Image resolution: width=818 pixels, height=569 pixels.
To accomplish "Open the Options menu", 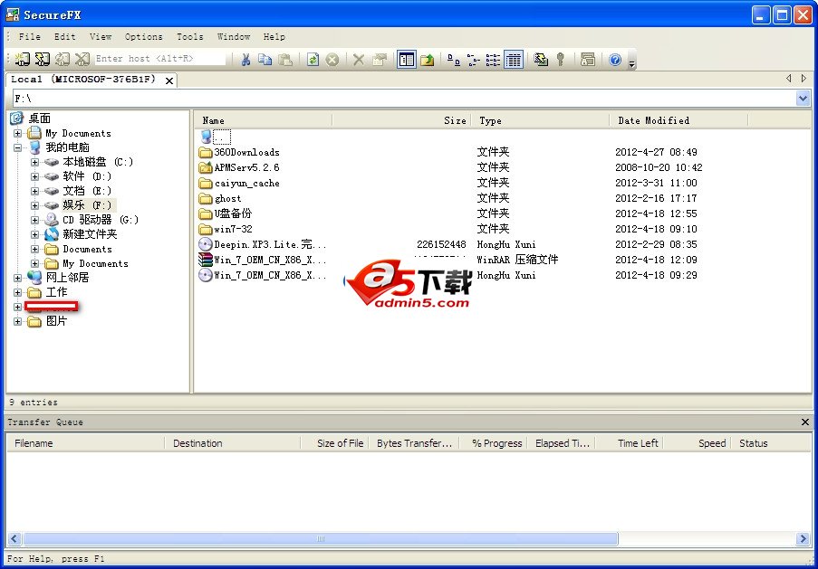I will (x=143, y=37).
